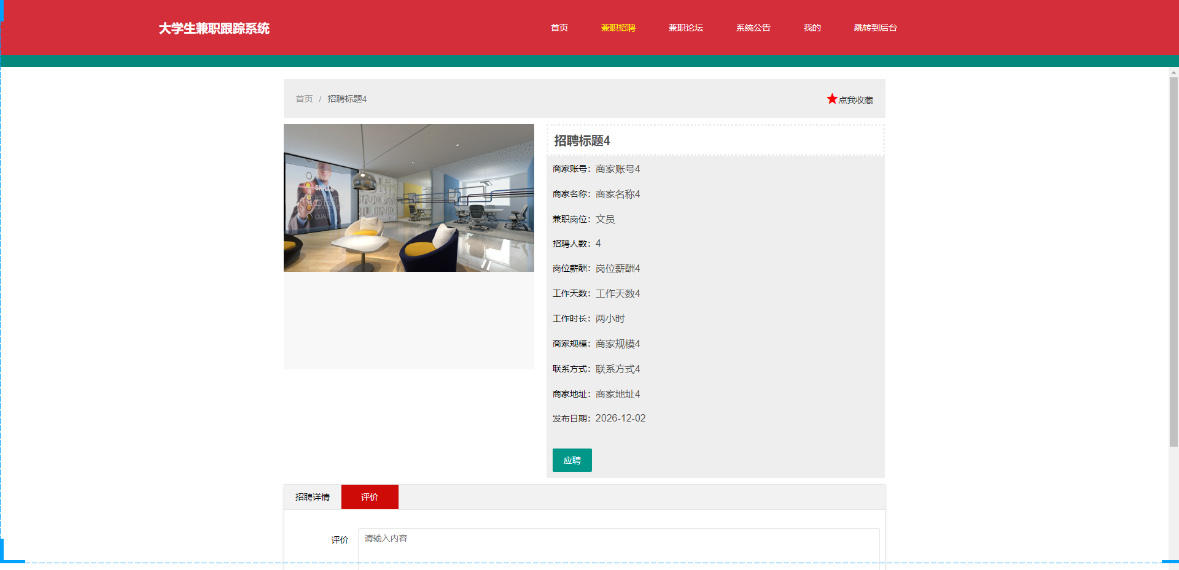Screen dimensions: 1179x570
Task: Click 跳转到后台 in the header
Action: coord(875,28)
